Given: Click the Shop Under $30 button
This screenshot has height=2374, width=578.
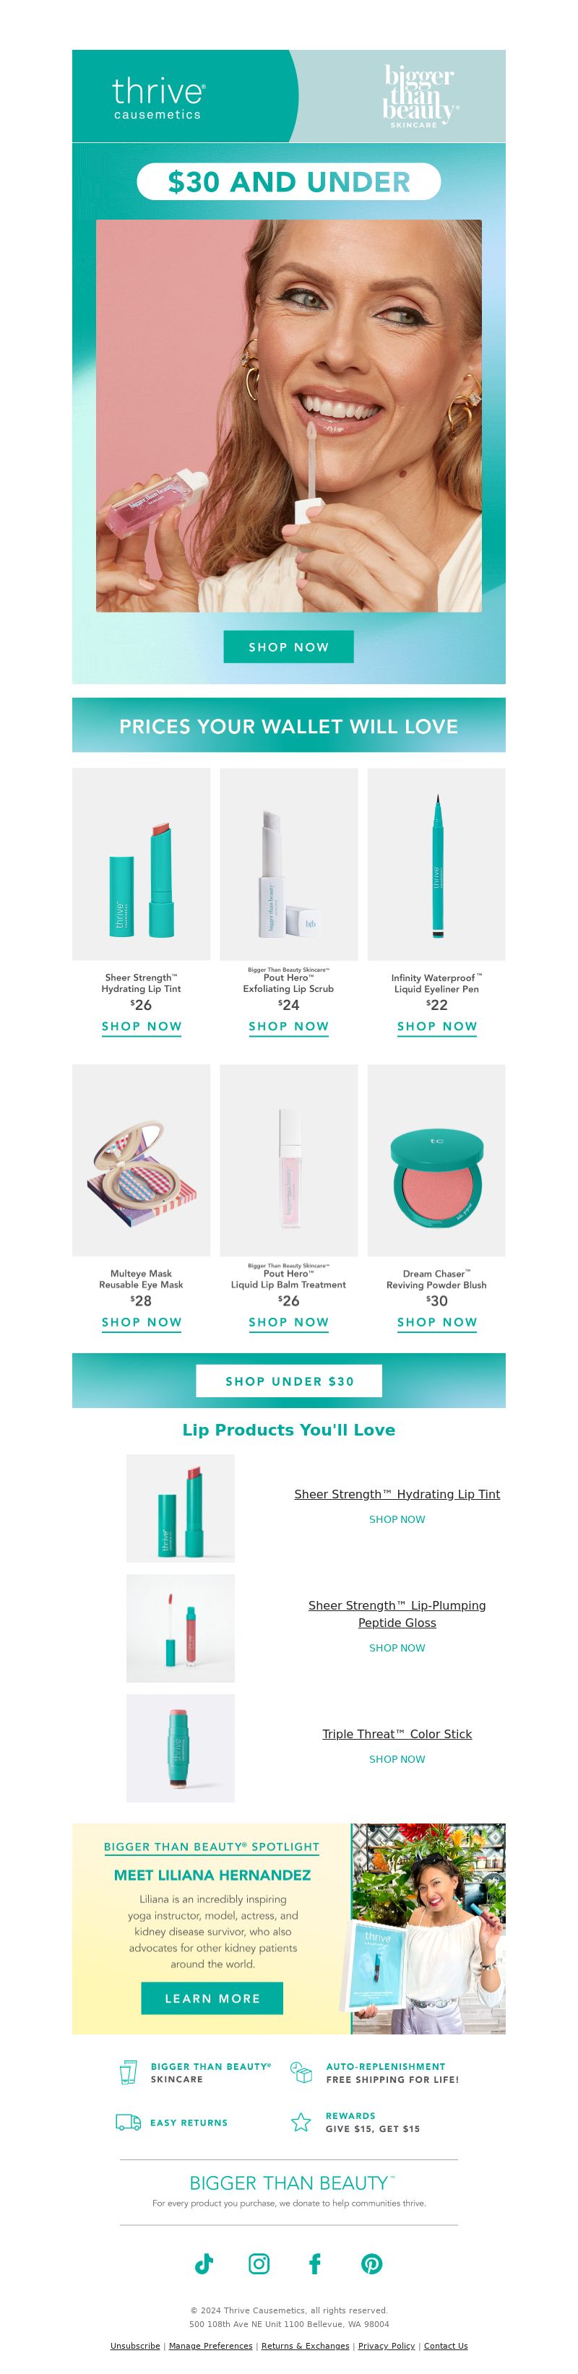Looking at the screenshot, I should tap(288, 1381).
